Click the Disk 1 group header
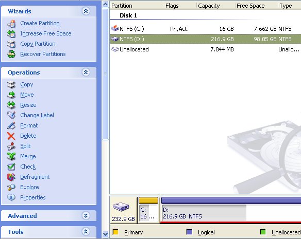The height and width of the screenshot is (239, 301). tap(128, 15)
